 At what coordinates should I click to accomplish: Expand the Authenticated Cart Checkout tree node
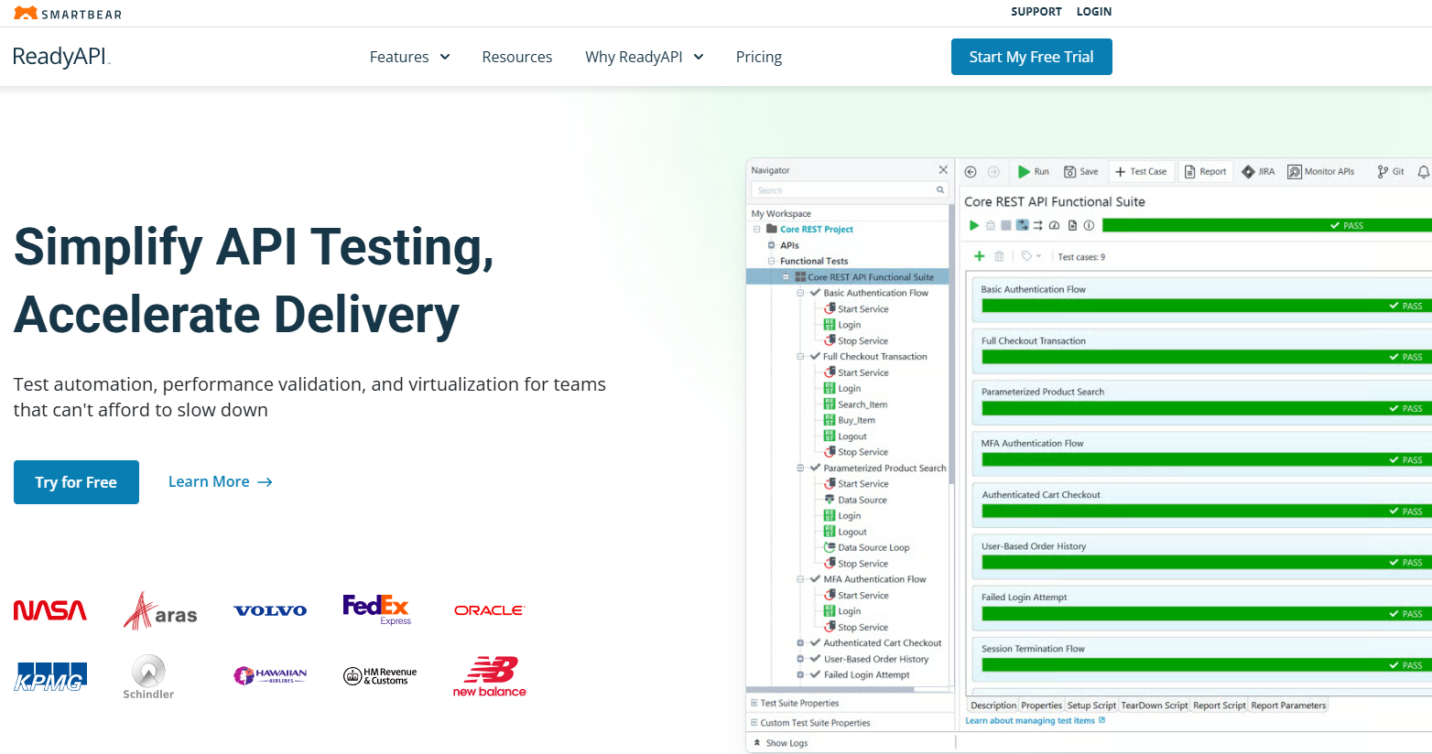[800, 643]
